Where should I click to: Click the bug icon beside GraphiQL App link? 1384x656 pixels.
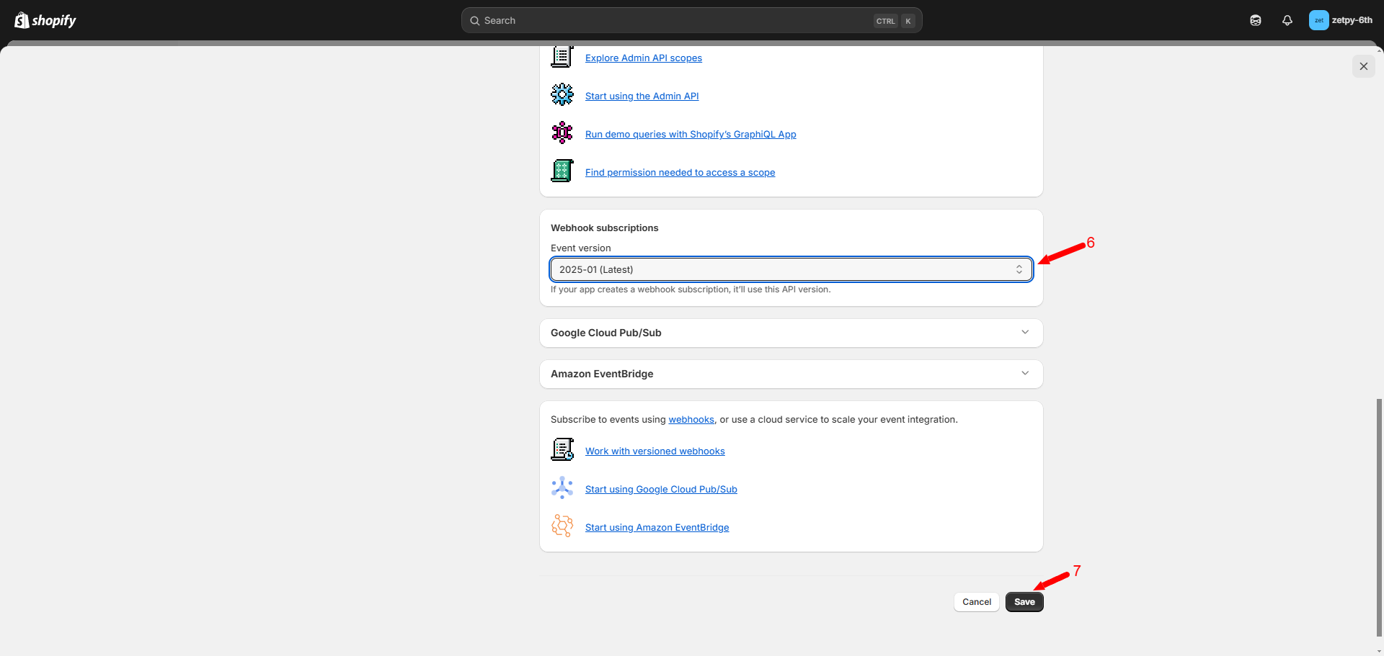tap(562, 133)
